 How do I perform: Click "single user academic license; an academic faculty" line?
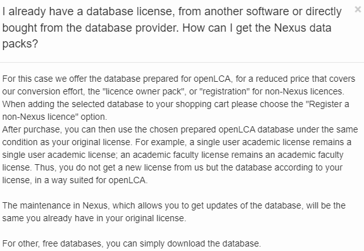pos(173,155)
